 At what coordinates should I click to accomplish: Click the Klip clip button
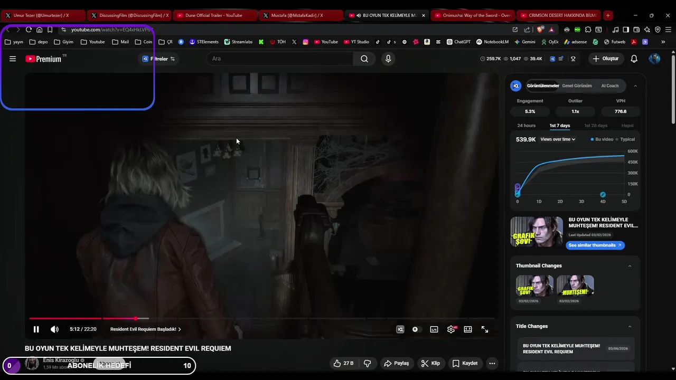click(x=430, y=363)
